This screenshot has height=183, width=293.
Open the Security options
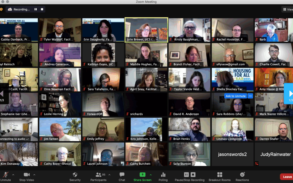point(75,176)
